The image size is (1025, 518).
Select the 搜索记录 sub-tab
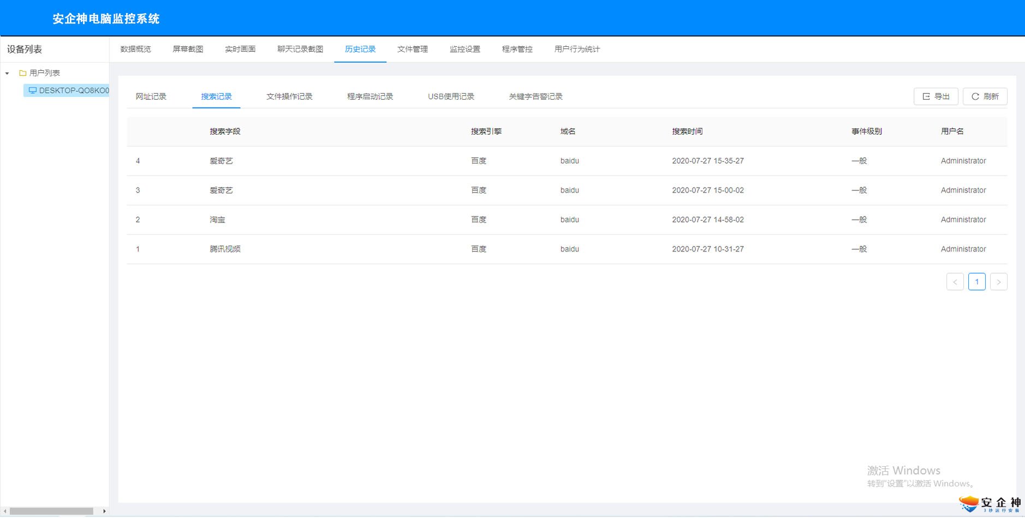217,97
